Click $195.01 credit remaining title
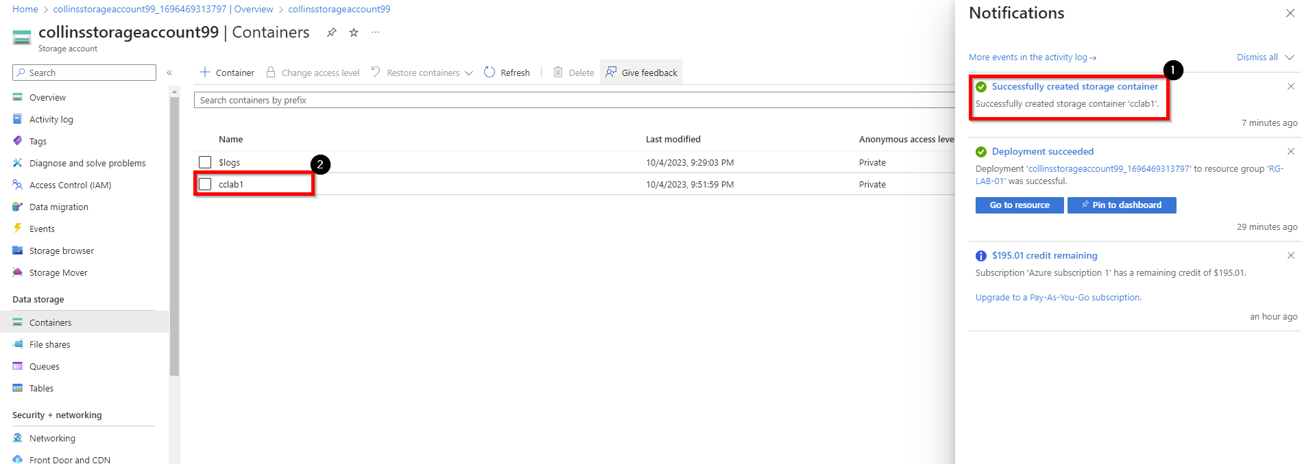Image resolution: width=1315 pixels, height=464 pixels. pyautogui.click(x=1045, y=255)
